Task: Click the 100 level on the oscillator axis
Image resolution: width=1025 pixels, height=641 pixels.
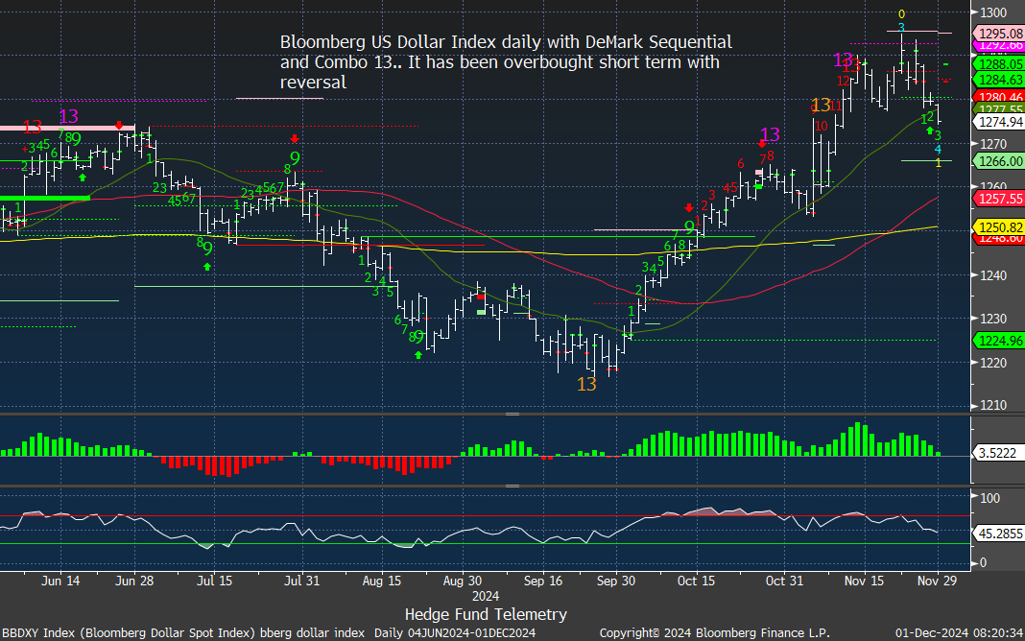Action: pyautogui.click(x=989, y=498)
